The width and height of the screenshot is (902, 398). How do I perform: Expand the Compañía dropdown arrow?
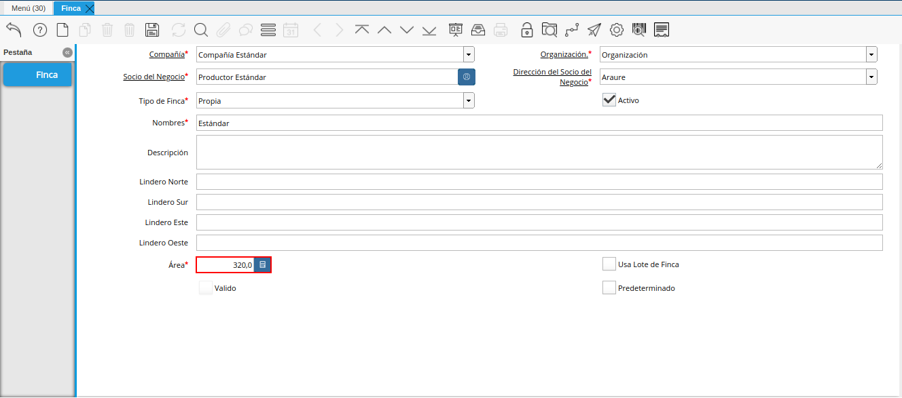469,55
